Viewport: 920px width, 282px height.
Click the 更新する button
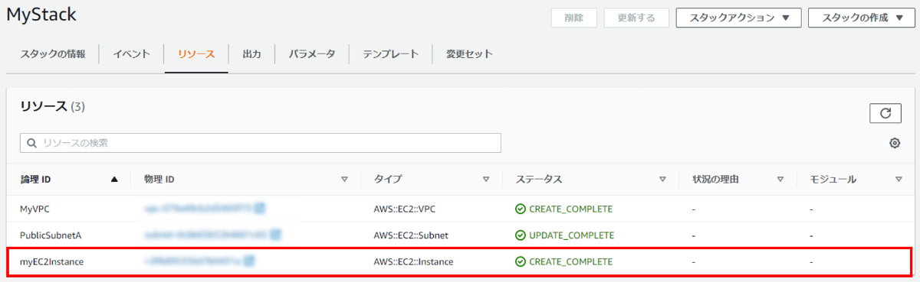click(636, 18)
